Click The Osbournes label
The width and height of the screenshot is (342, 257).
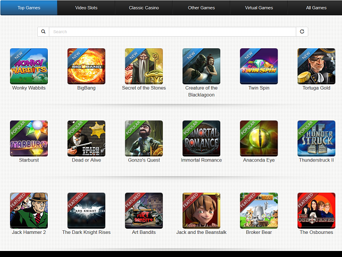(316, 232)
